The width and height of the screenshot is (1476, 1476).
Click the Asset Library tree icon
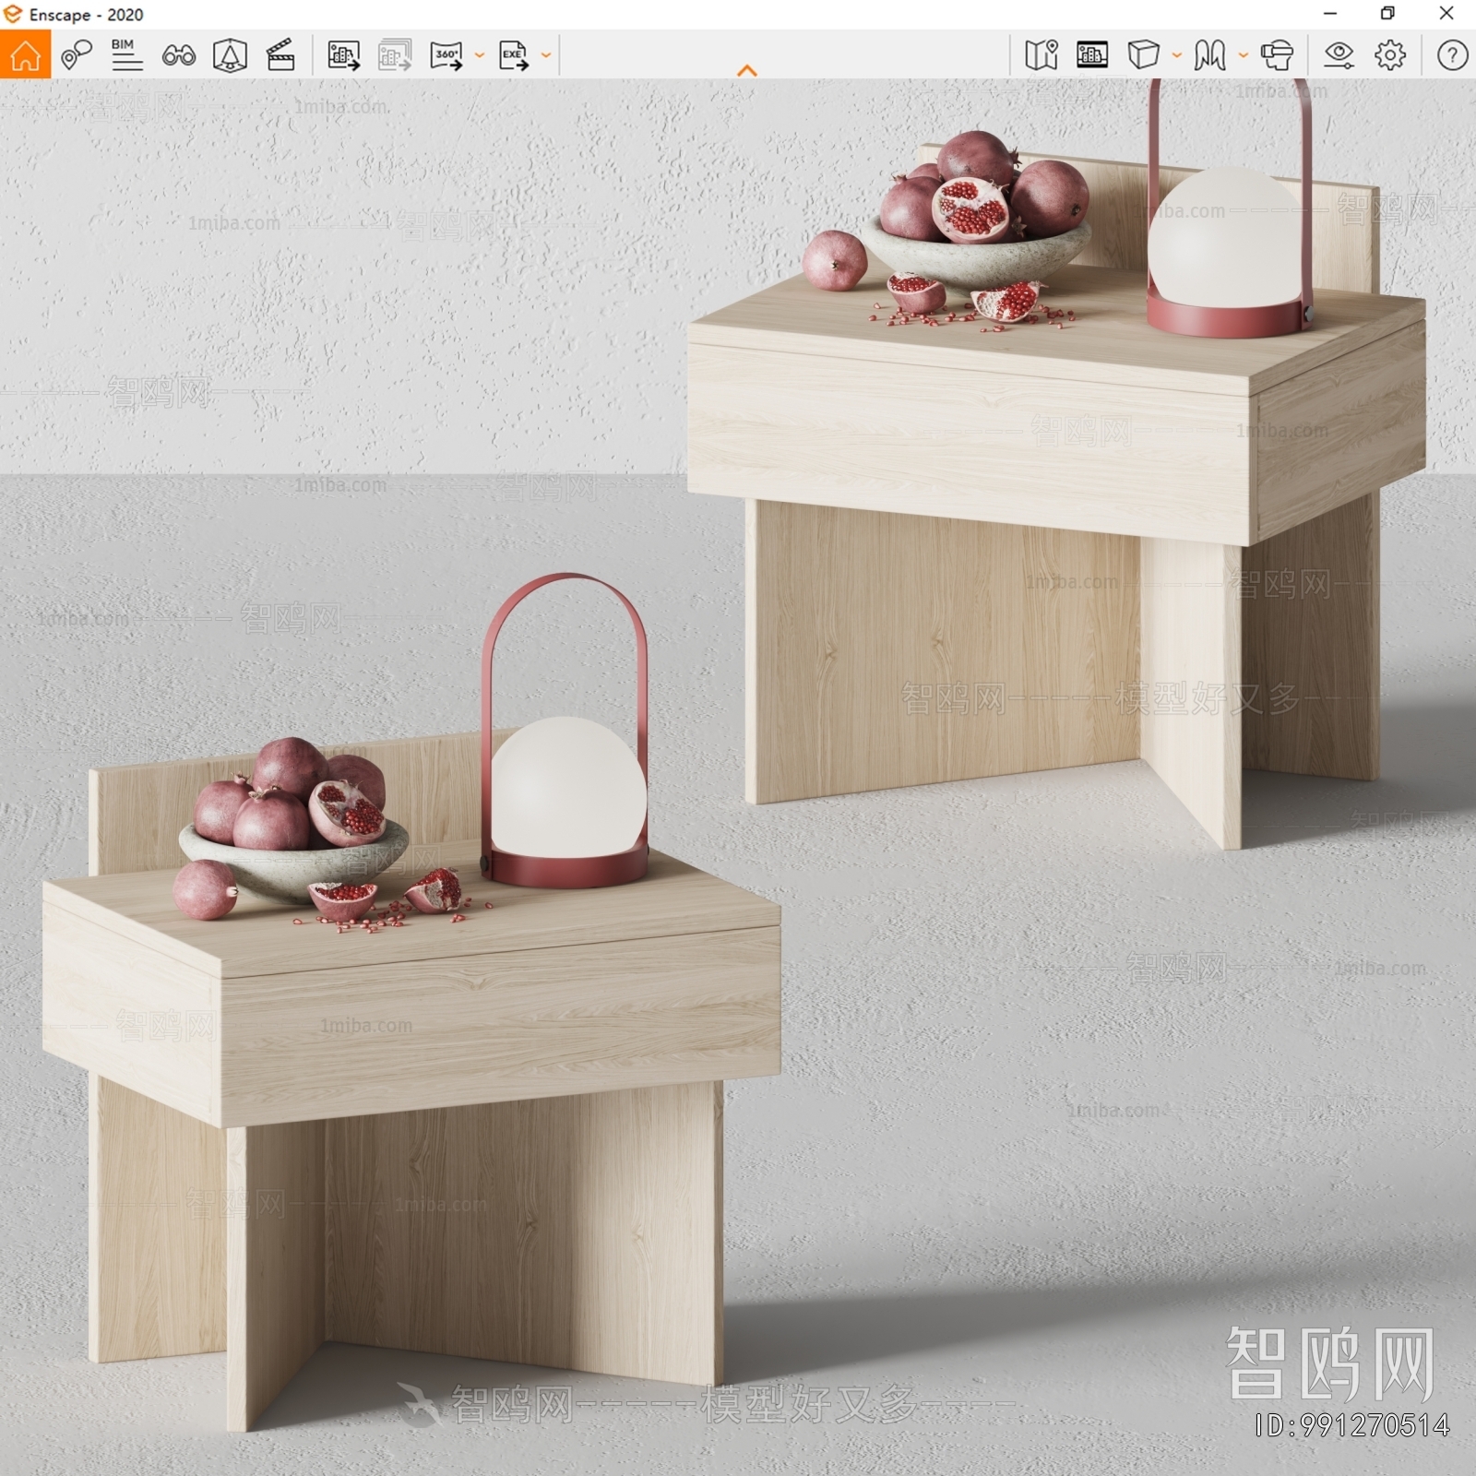tap(230, 55)
